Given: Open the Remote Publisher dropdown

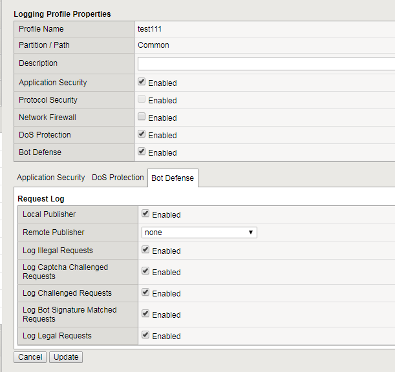Looking at the screenshot, I should coord(199,232).
